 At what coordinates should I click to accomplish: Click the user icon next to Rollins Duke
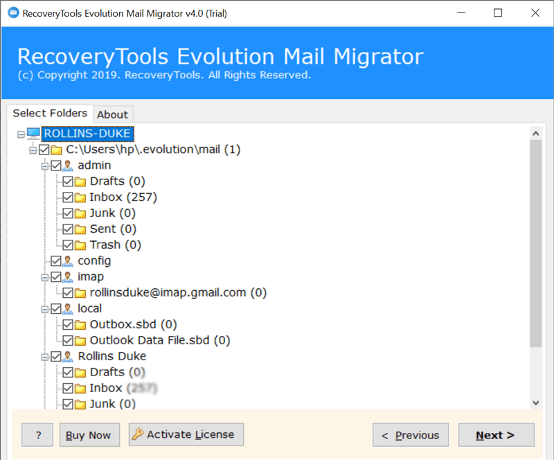[x=67, y=356]
